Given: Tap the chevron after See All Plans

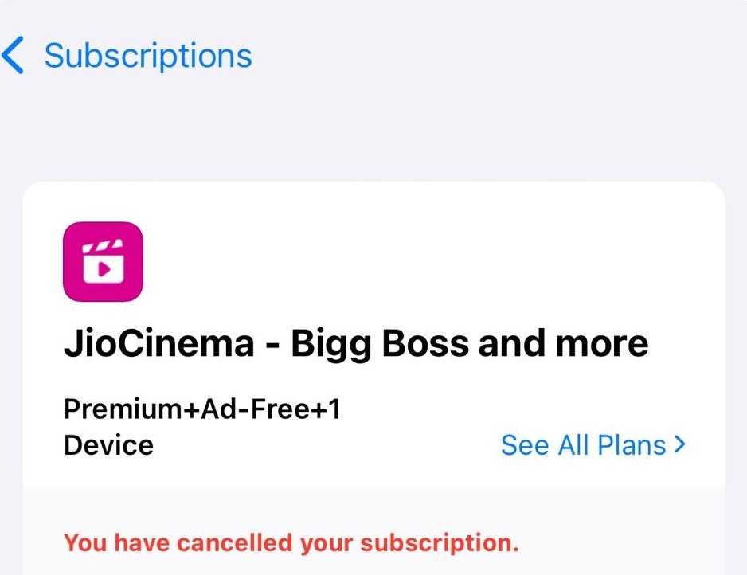Looking at the screenshot, I should 680,444.
